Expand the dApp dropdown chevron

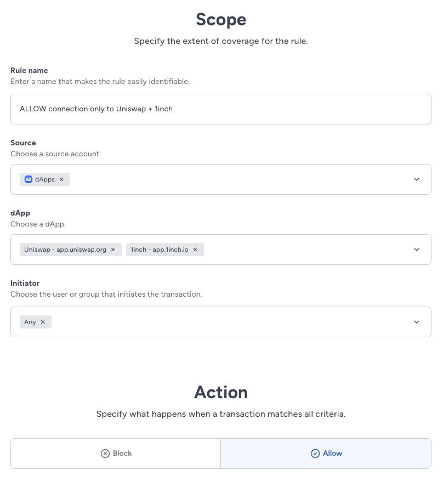coord(417,250)
